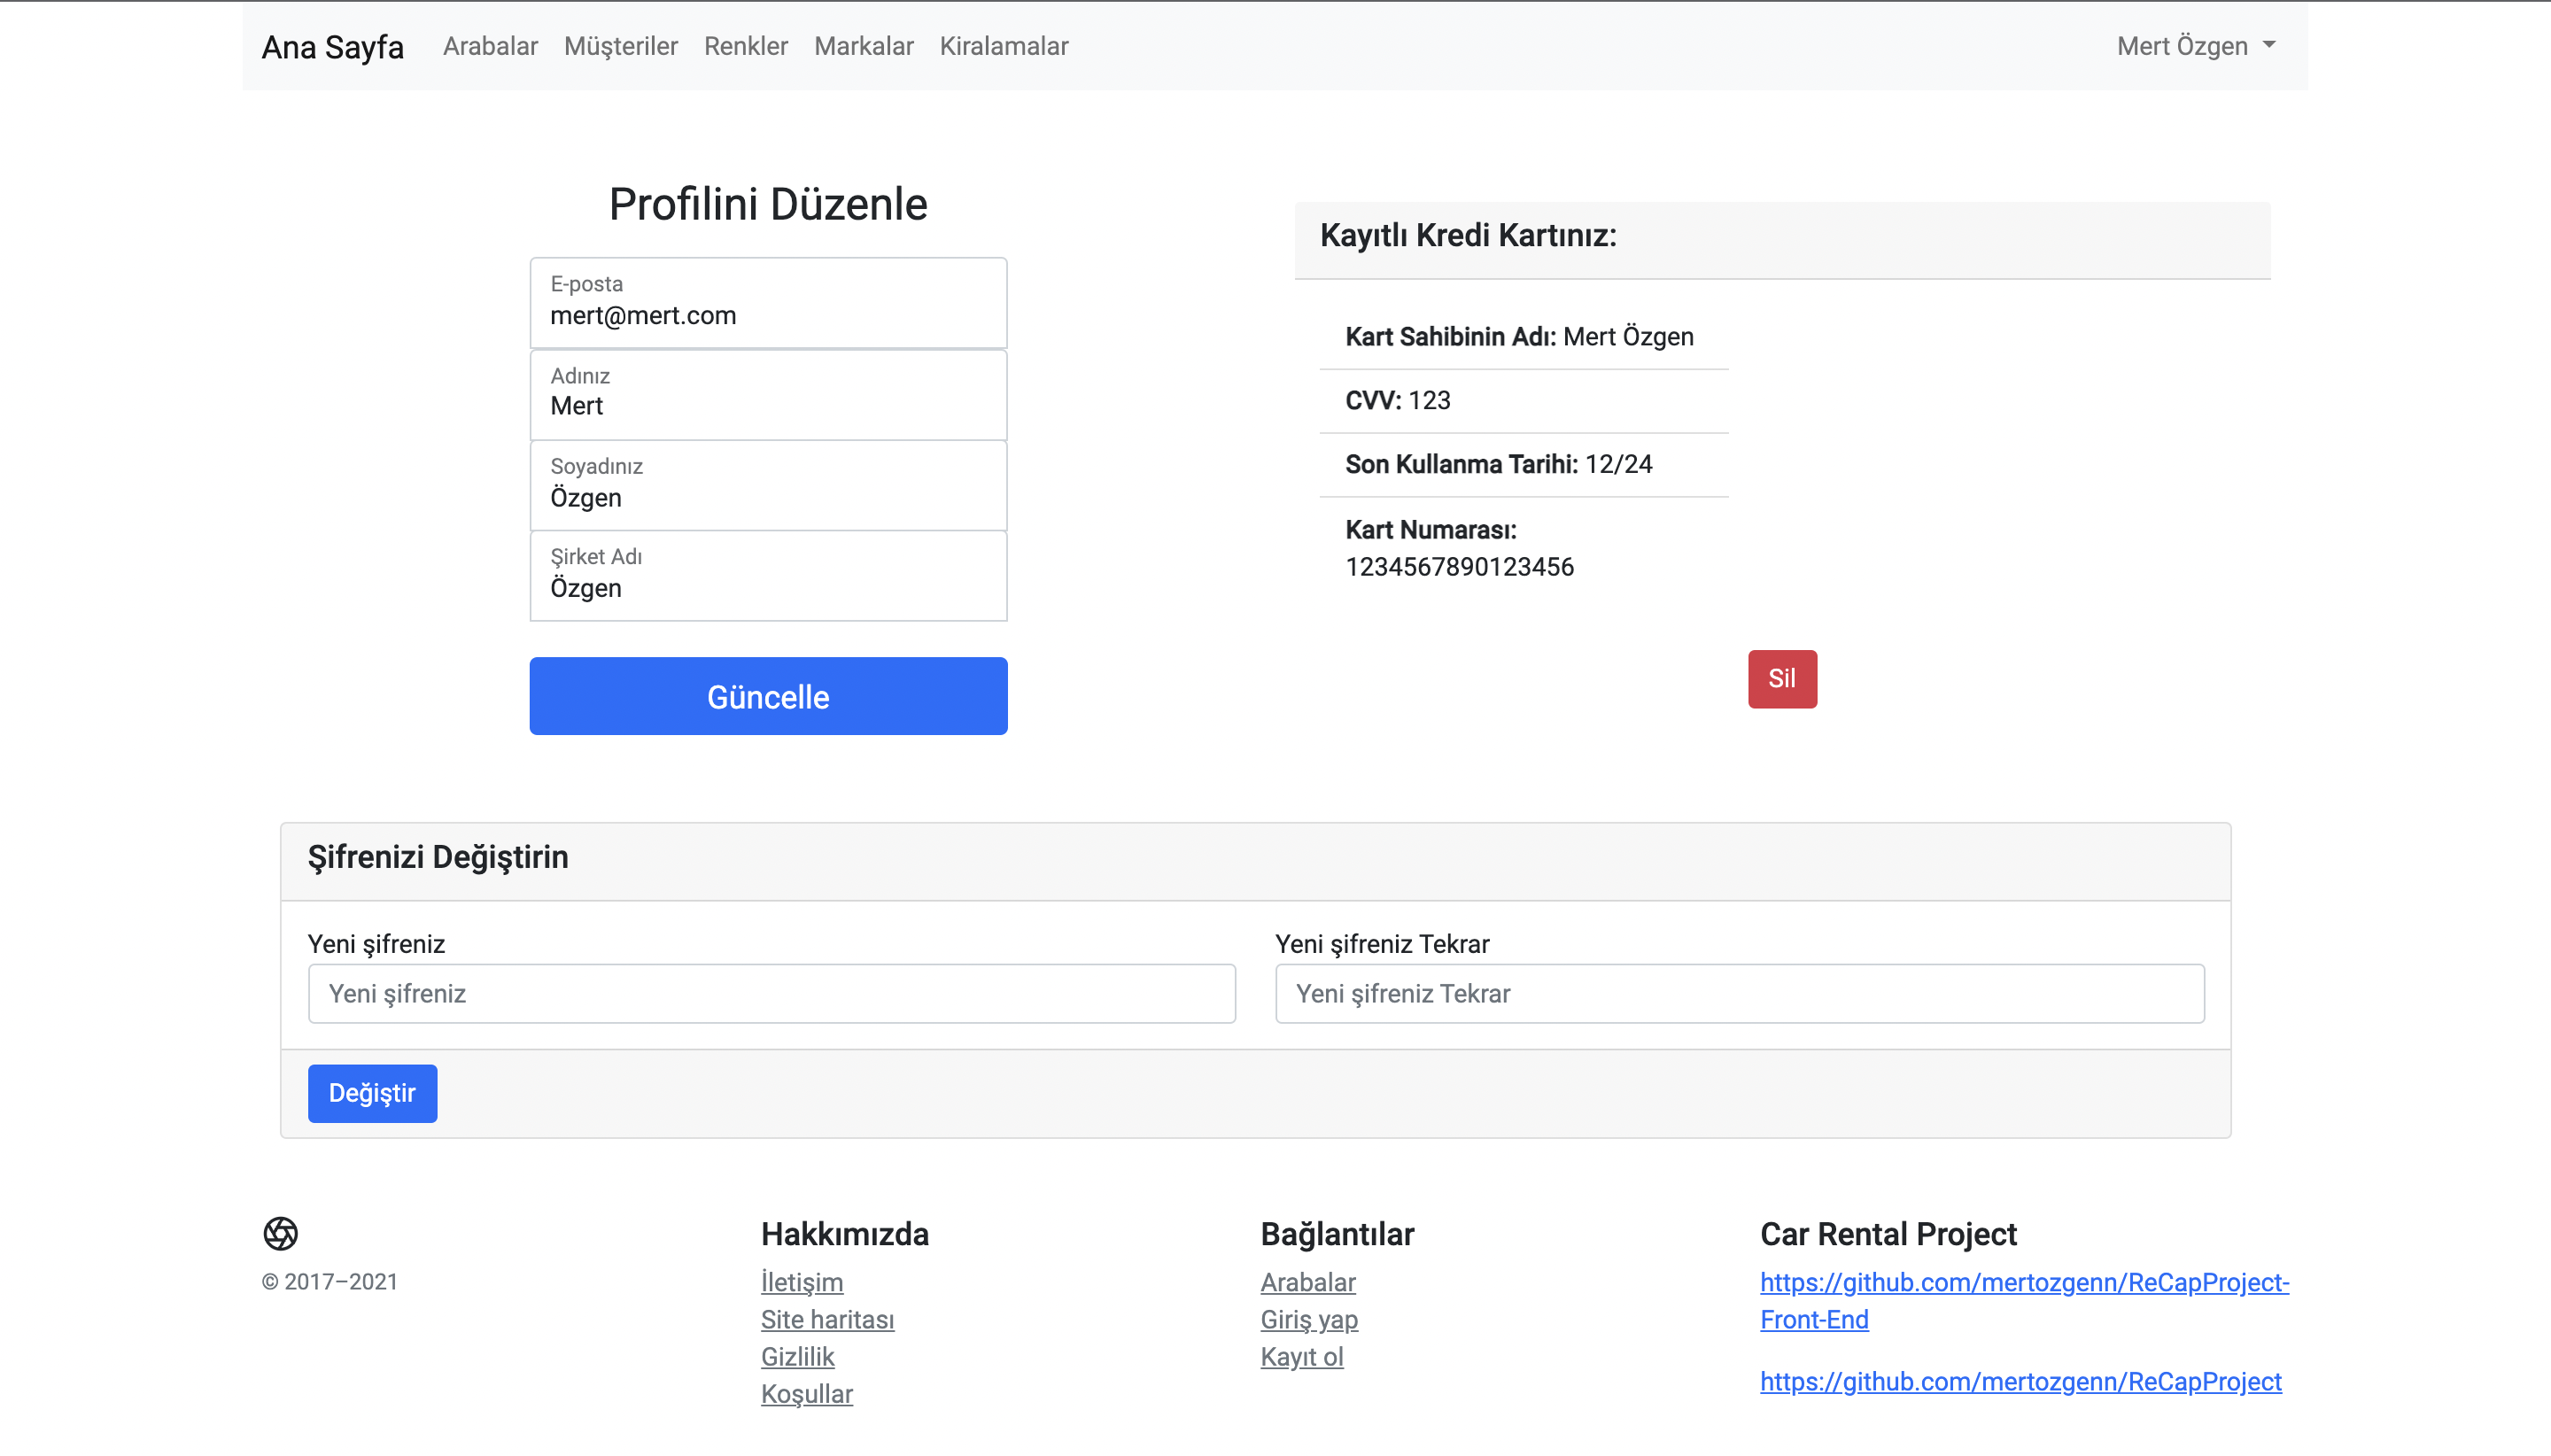The height and width of the screenshot is (1456, 2551).
Task: Open the Mert Özgen user dropdown
Action: tap(2196, 46)
